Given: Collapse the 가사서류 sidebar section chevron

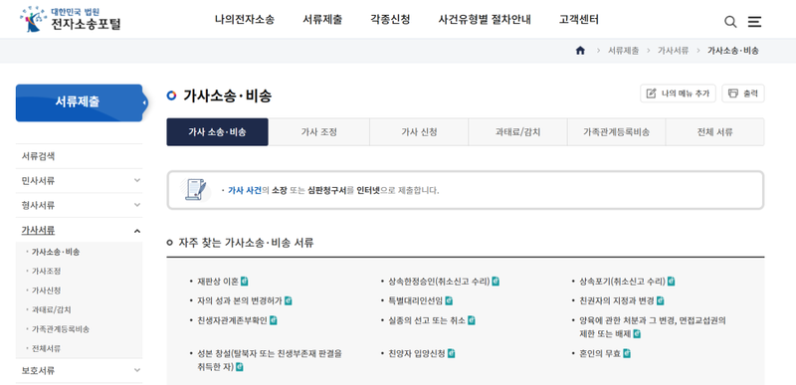Looking at the screenshot, I should 137,232.
